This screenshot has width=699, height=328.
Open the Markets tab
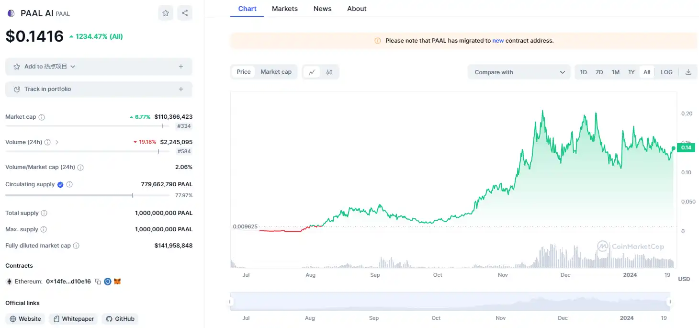tap(285, 9)
